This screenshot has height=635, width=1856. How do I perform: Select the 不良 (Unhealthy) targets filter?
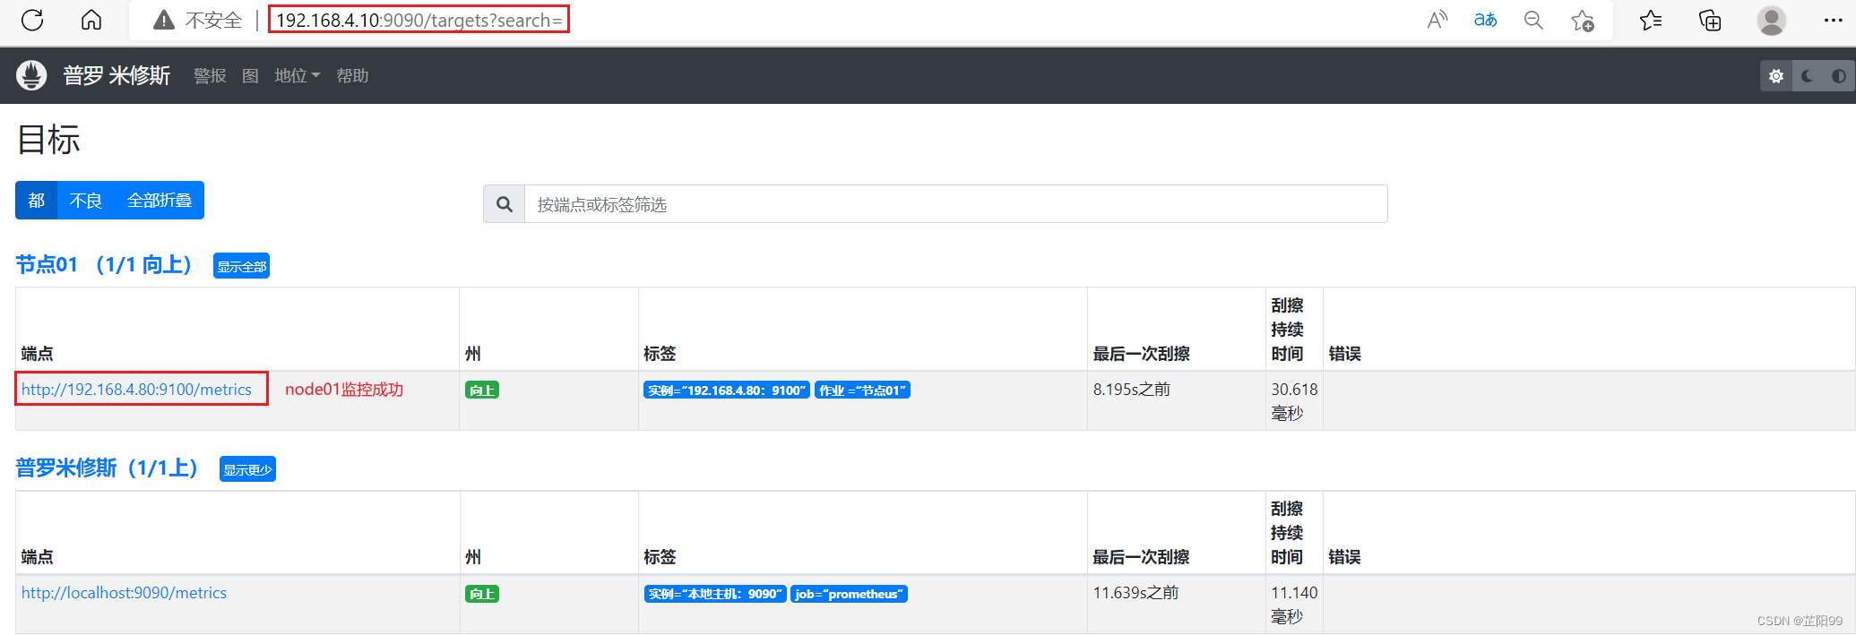86,200
